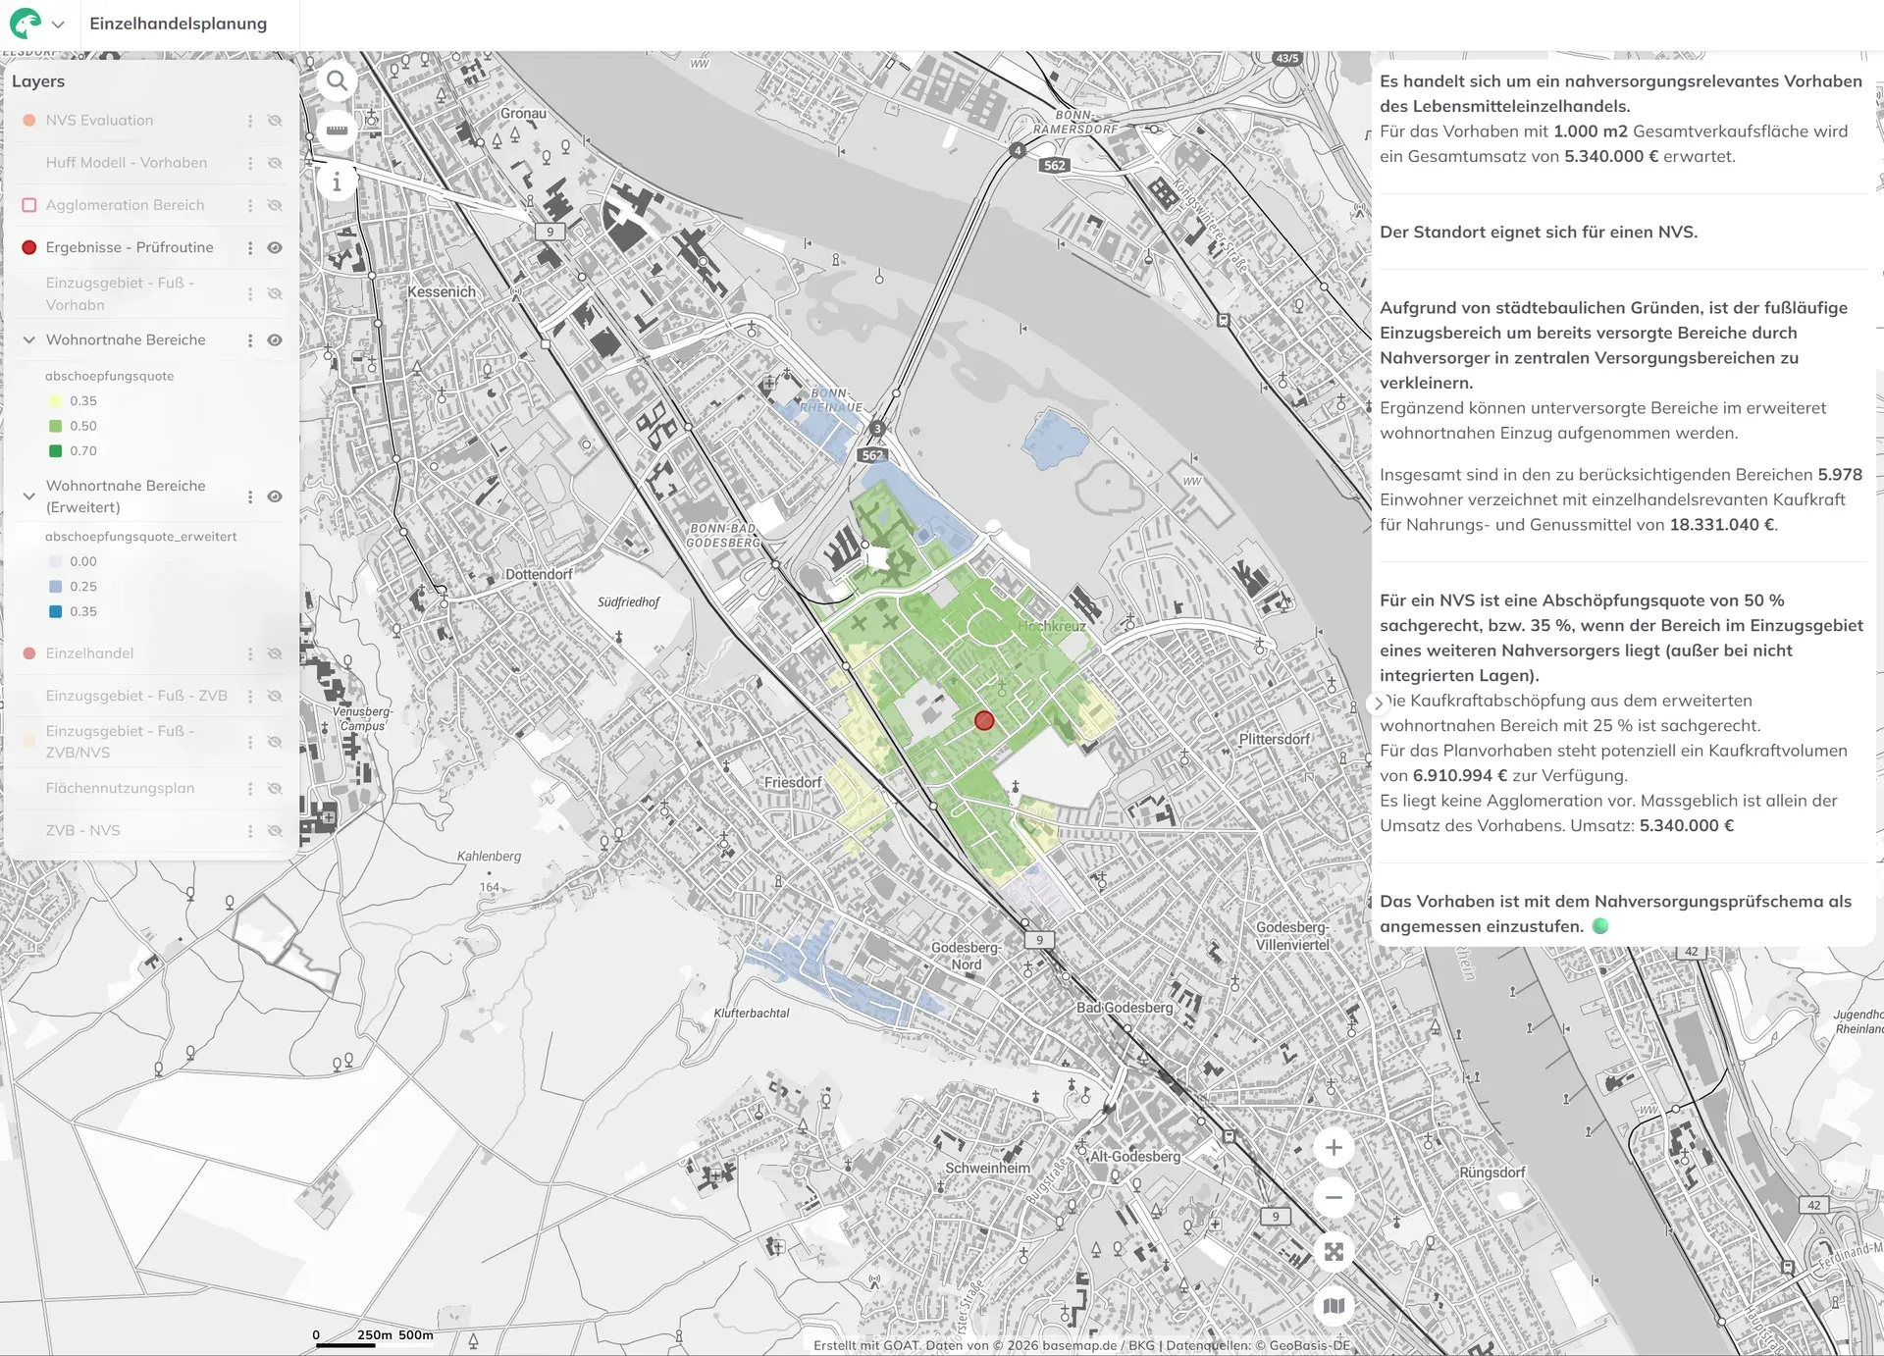Screen dimensions: 1884x1356
Task: Collapse Wohnortnahe Bereiche (Erweitert) legend
Action: click(29, 495)
